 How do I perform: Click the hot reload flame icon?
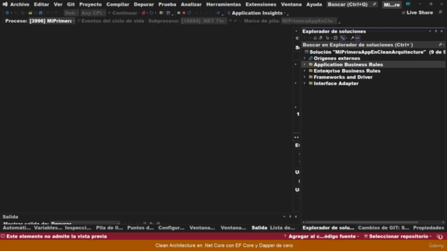point(143,13)
